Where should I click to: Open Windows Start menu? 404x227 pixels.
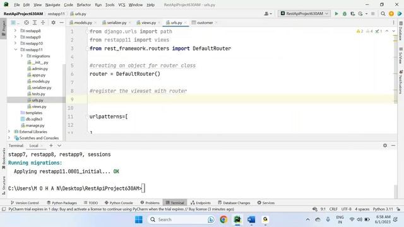139,219
